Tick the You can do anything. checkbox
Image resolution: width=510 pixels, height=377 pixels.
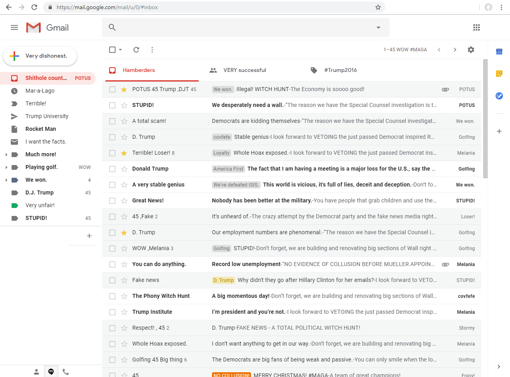click(112, 264)
